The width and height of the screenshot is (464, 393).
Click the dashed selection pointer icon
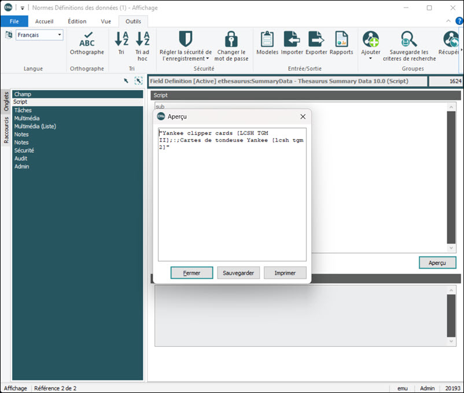[x=138, y=80]
